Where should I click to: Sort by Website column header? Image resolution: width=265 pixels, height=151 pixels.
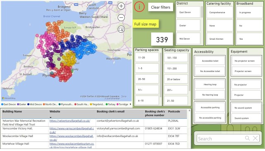pyautogui.click(x=55, y=111)
